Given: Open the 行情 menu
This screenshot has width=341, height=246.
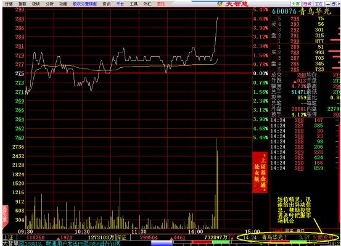Looking at the screenshot, I should (9, 4).
